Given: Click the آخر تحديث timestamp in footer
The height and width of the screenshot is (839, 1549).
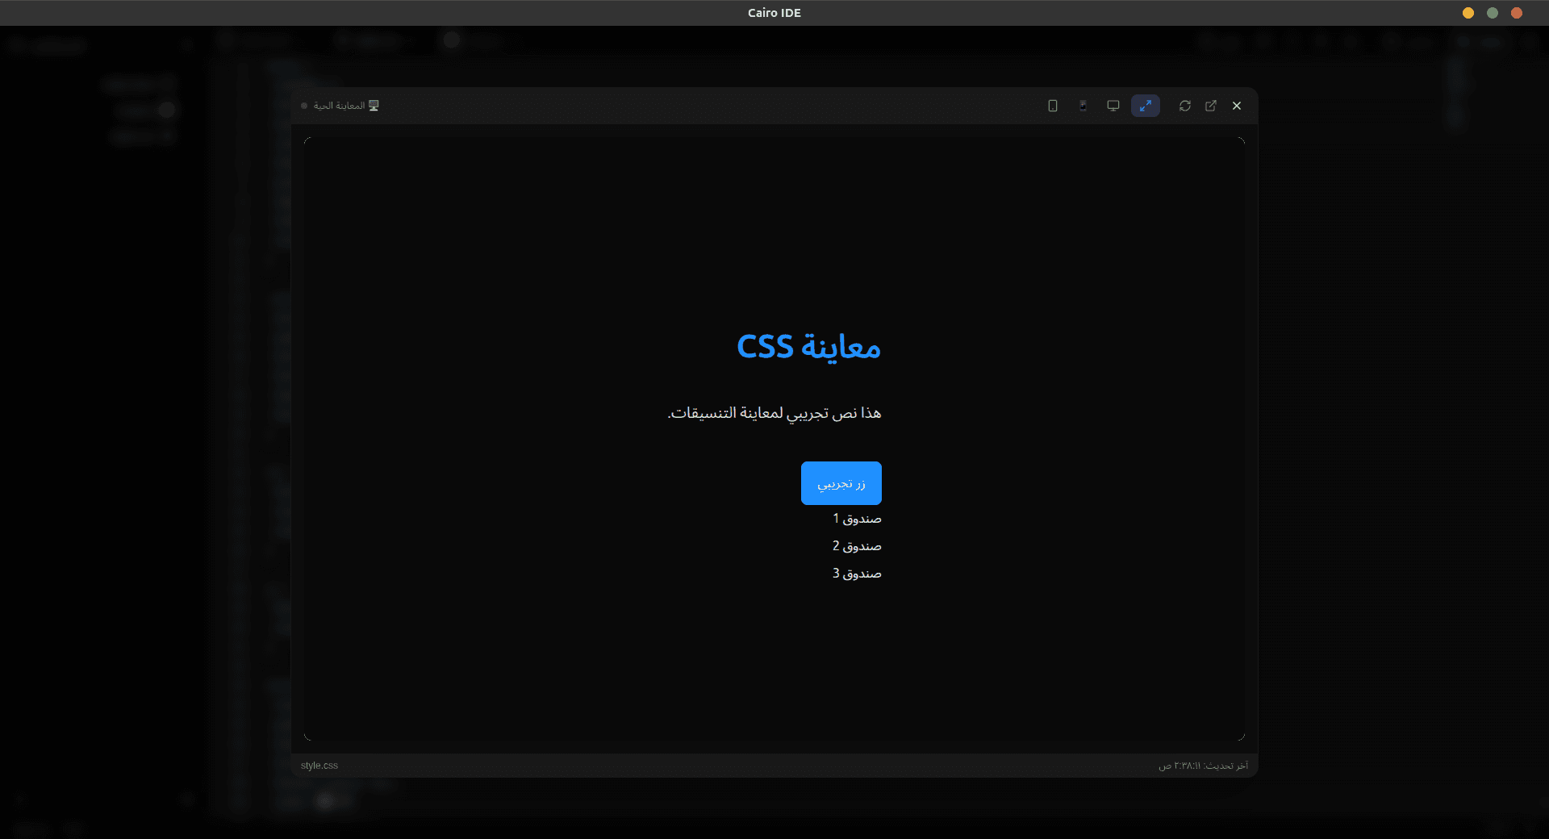Looking at the screenshot, I should pyautogui.click(x=1203, y=766).
